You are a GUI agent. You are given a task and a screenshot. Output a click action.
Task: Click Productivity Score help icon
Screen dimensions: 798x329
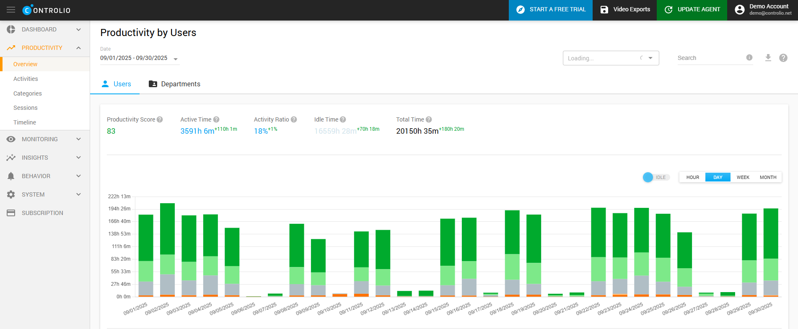pos(160,119)
